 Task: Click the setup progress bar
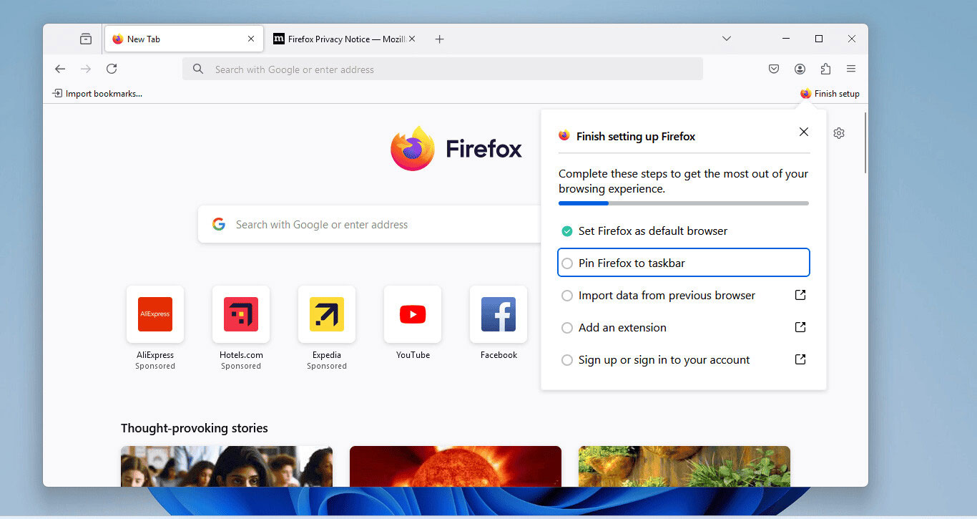pos(684,203)
